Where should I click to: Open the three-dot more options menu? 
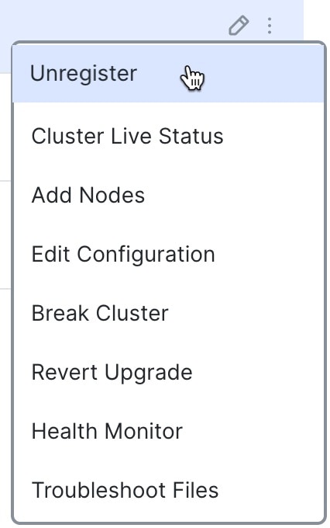click(x=270, y=26)
